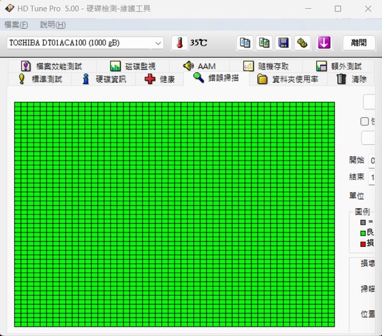Select the 清除 erase tab
The image size is (382, 336).
(x=352, y=80)
